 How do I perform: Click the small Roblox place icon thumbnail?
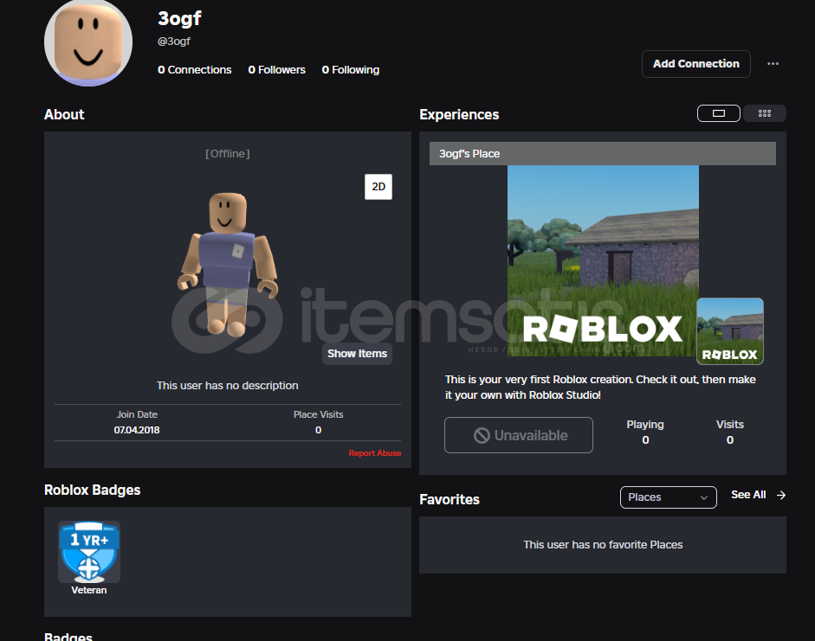pos(730,331)
